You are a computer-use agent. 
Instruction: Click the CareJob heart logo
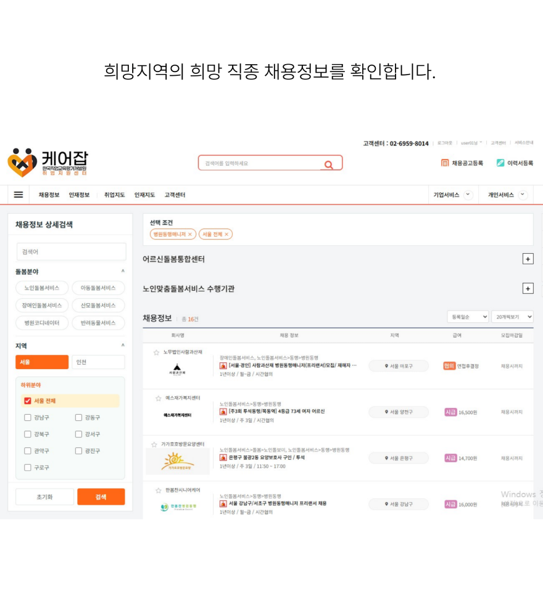coord(22,162)
